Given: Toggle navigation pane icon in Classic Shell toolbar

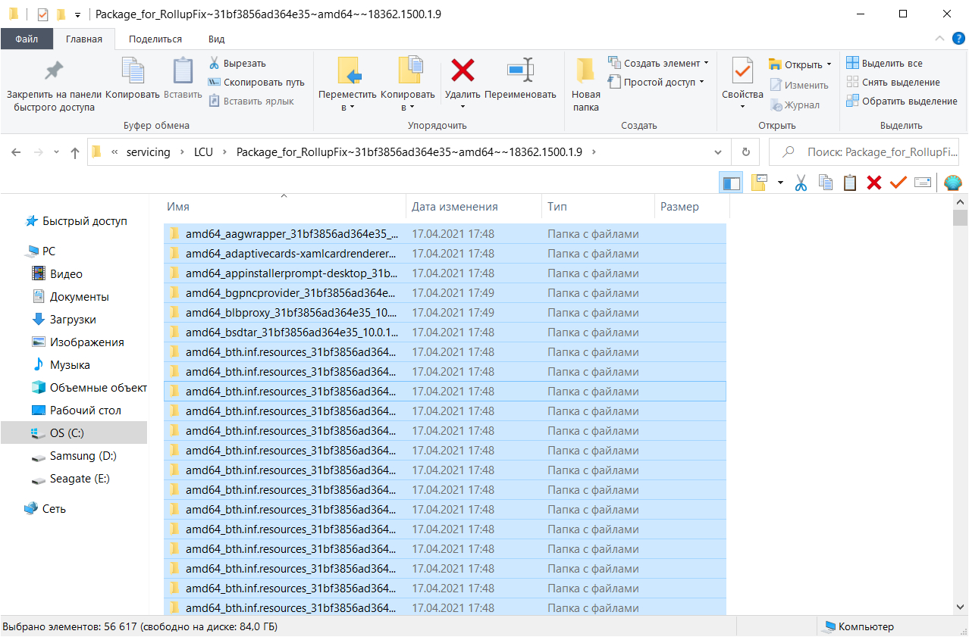Looking at the screenshot, I should 731,183.
